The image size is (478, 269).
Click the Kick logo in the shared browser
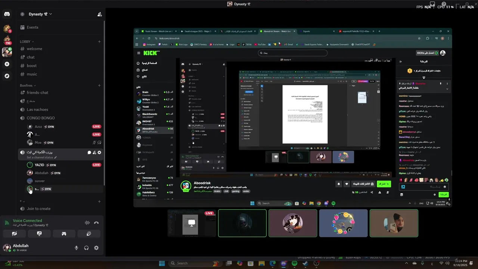coord(151,53)
